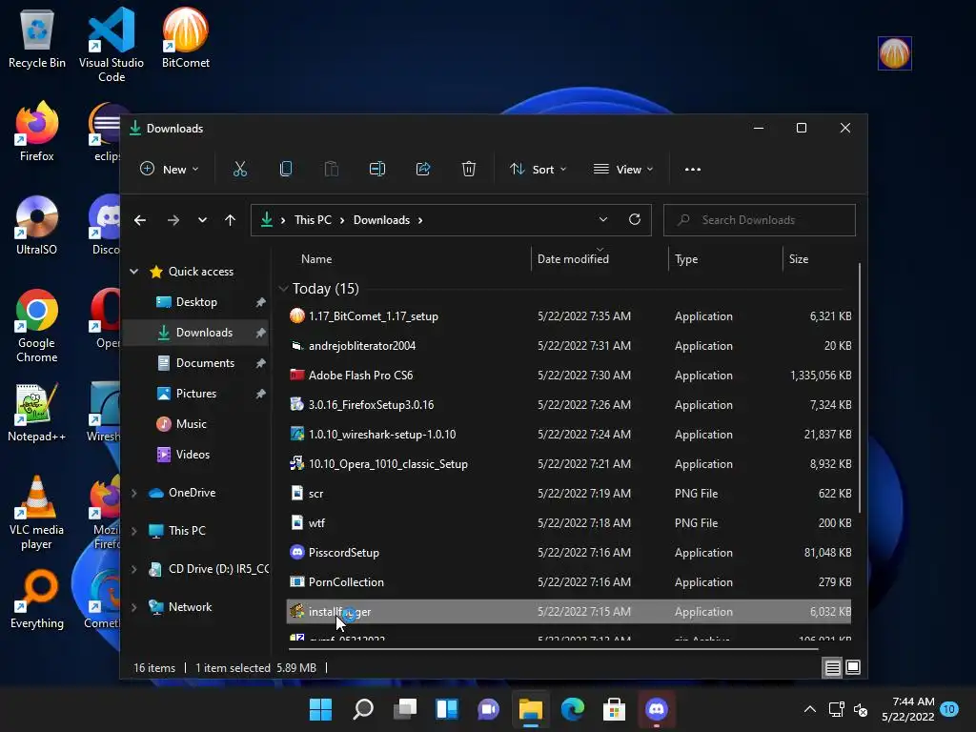Select the 1.0.10_wireshark-setup-1.0.10 file
This screenshot has width=976, height=732.
coord(569,435)
